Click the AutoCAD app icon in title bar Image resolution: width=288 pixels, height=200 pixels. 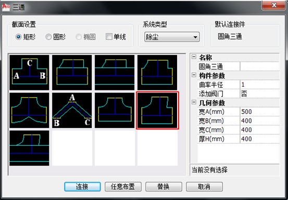coord(6,7)
